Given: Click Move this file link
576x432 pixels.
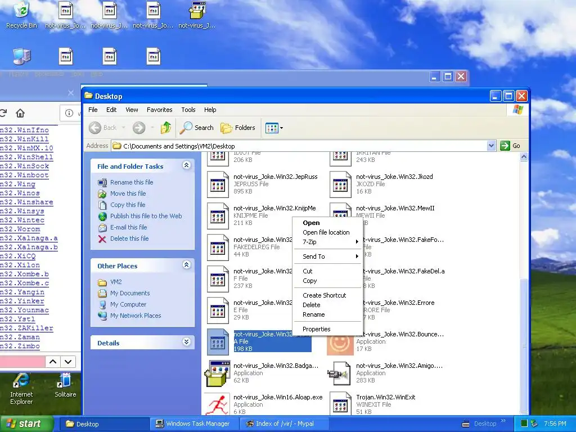Looking at the screenshot, I should (128, 193).
